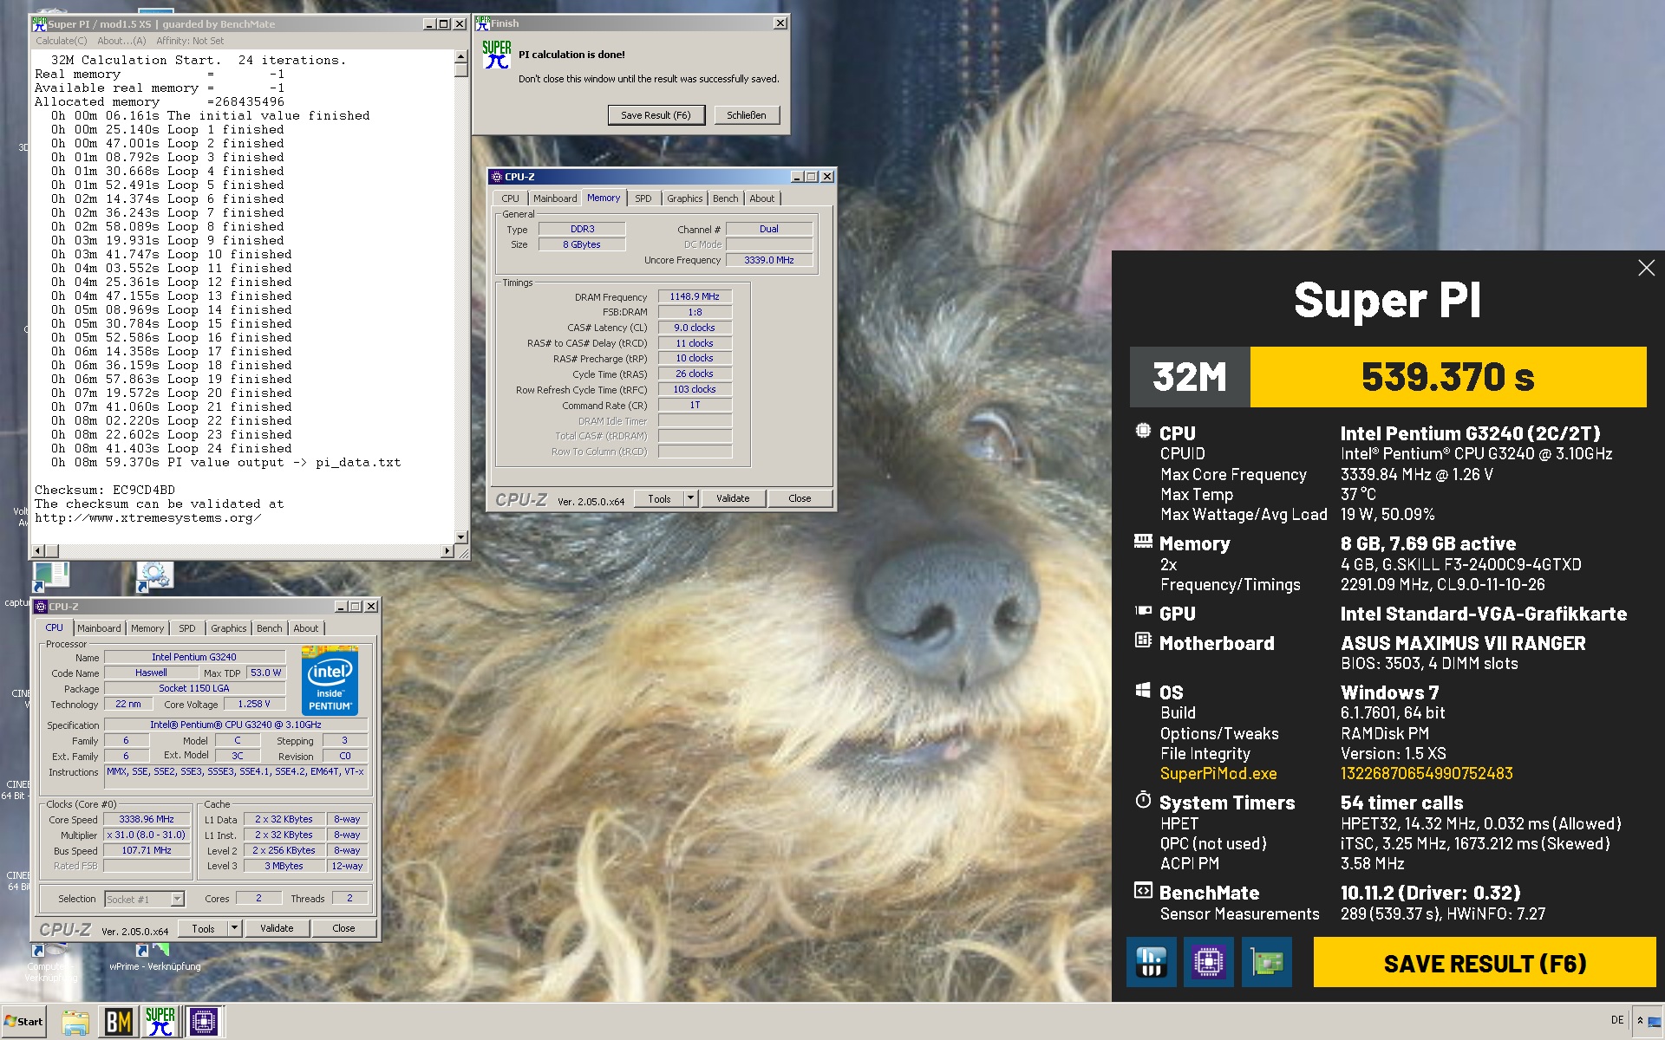Select Mainboard tab in upper CPU-Z window
This screenshot has width=1665, height=1040.
(x=555, y=198)
